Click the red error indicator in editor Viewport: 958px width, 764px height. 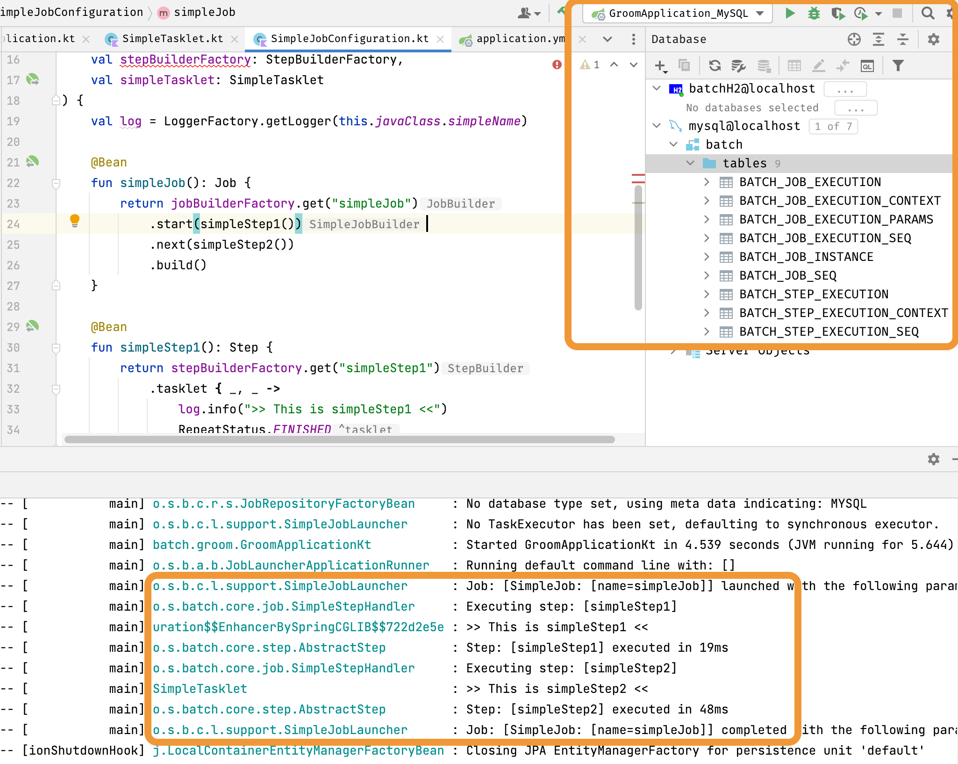coord(557,65)
